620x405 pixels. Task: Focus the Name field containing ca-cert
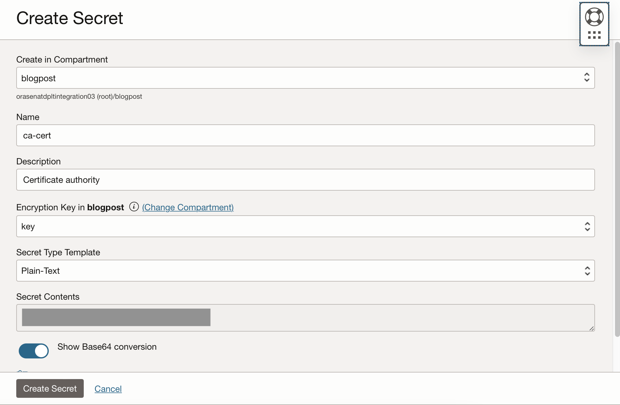point(305,135)
